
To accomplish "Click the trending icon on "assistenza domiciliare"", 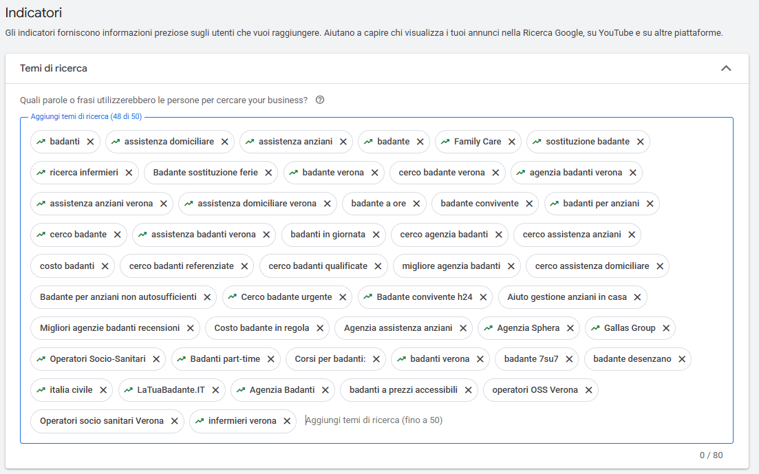I will click(x=115, y=142).
